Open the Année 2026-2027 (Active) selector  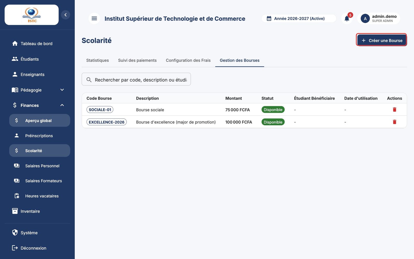tap(299, 18)
